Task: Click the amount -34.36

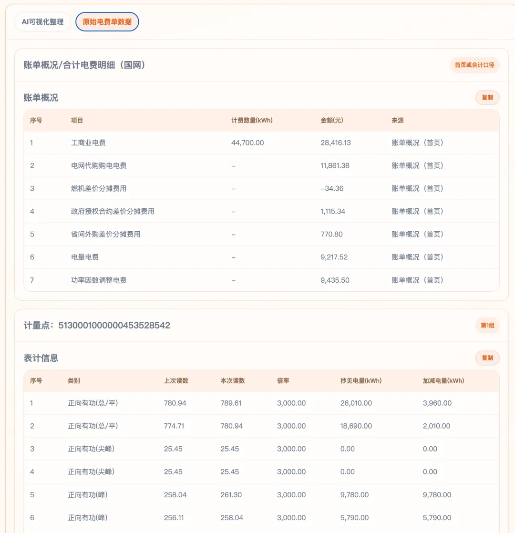Action: pyautogui.click(x=332, y=188)
